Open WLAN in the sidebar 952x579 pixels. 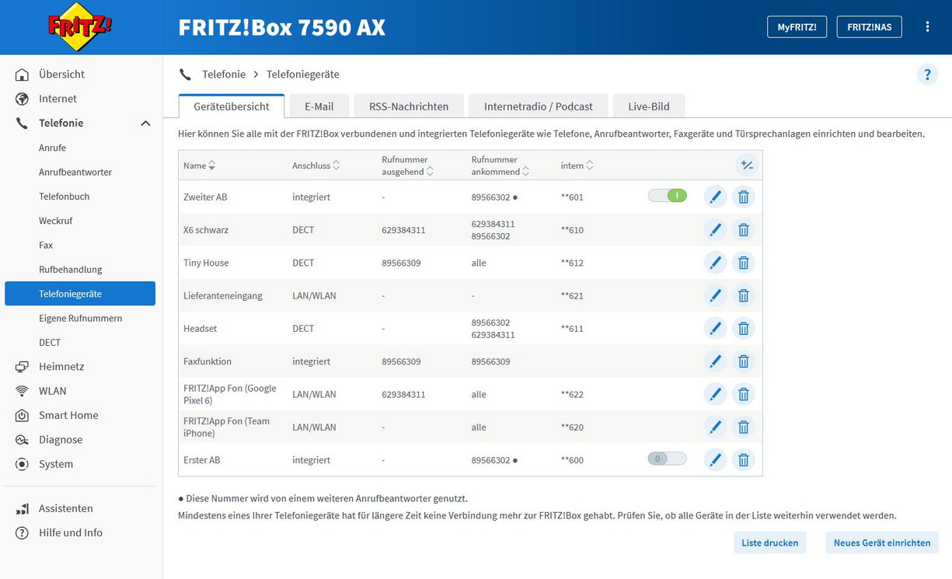53,391
